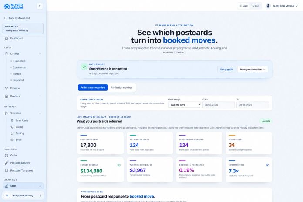Click the MoverLead.com logo
The height and width of the screenshot is (202, 303).
[13, 6]
